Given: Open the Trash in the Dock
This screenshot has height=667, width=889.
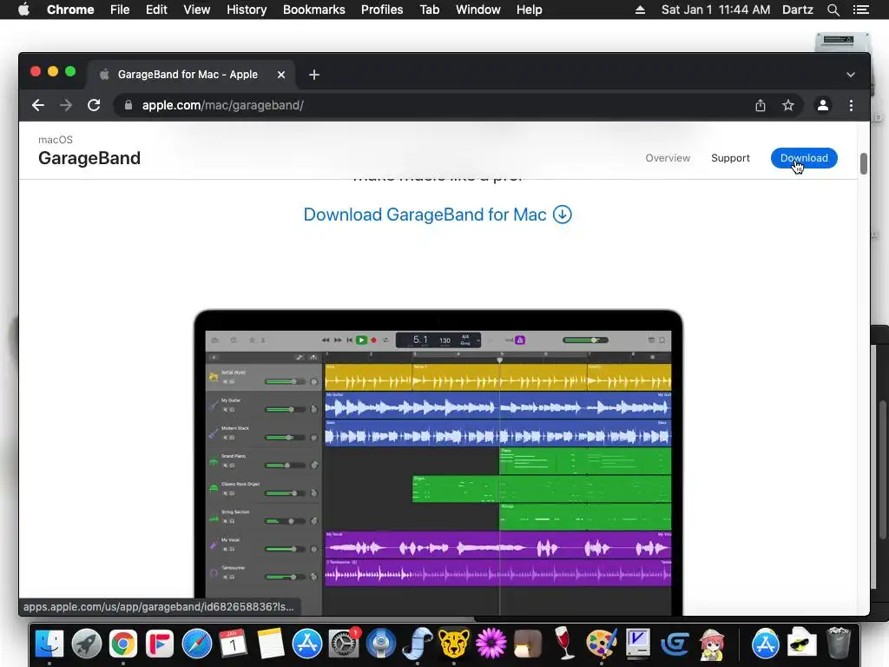Looking at the screenshot, I should click(839, 644).
